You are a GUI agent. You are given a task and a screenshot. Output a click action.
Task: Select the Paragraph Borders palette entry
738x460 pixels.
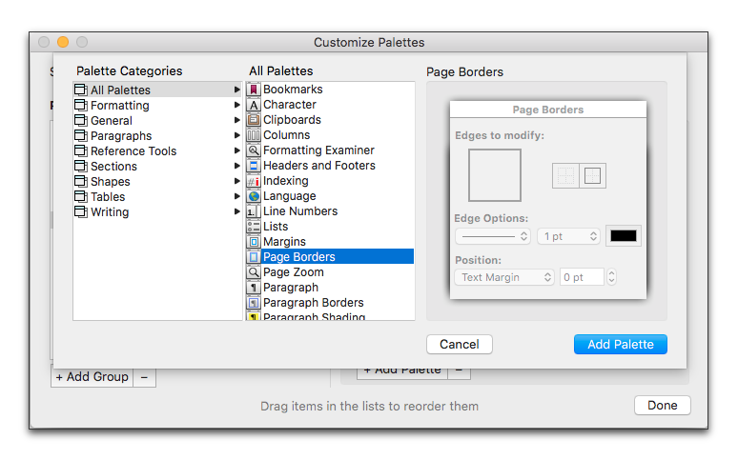330,303
